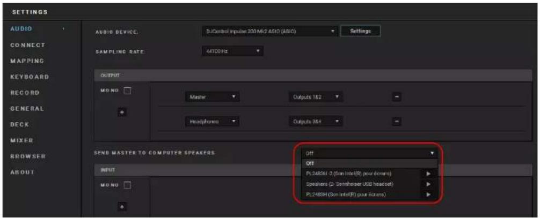Click the AUDIO DEVICE label
This screenshot has width=540, height=218.
[116, 32]
